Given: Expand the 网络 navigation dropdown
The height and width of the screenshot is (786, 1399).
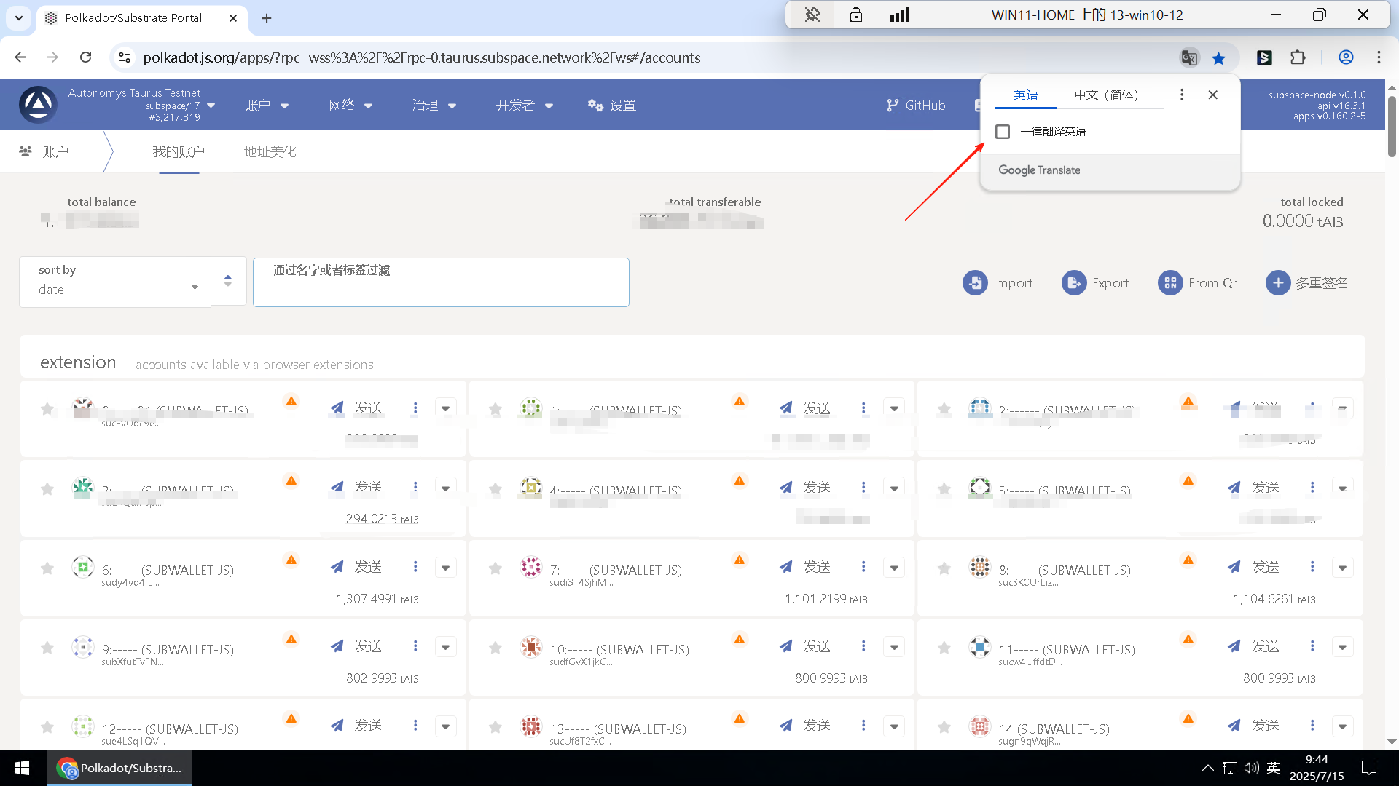Looking at the screenshot, I should point(350,106).
